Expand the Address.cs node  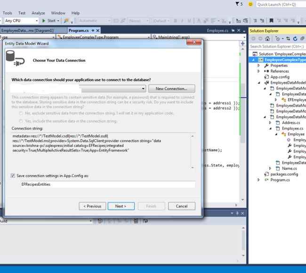(270, 123)
